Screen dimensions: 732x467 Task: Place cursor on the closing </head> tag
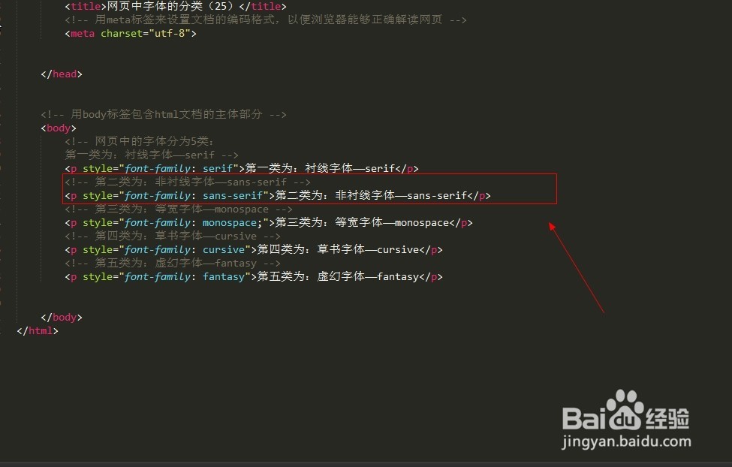point(62,74)
